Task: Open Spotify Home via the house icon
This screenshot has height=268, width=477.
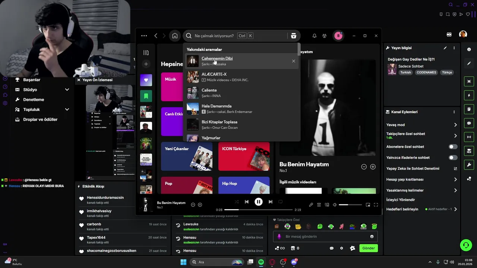Action: [x=175, y=36]
